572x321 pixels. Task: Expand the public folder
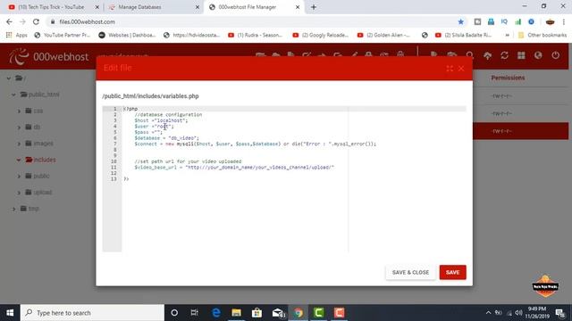19,177
